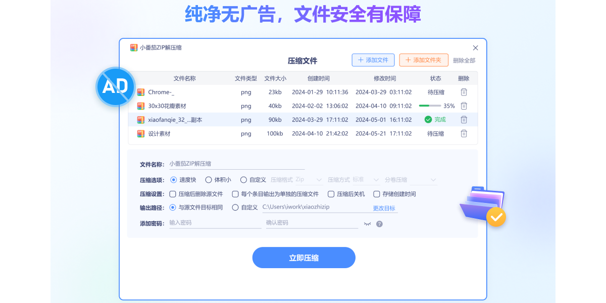Delete the 设计素材 row
Viewport: 606px width, 303px height.
[464, 134]
